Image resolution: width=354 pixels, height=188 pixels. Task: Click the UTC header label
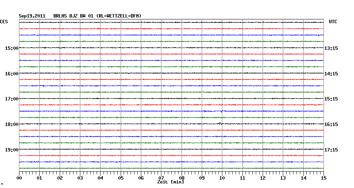333,22
